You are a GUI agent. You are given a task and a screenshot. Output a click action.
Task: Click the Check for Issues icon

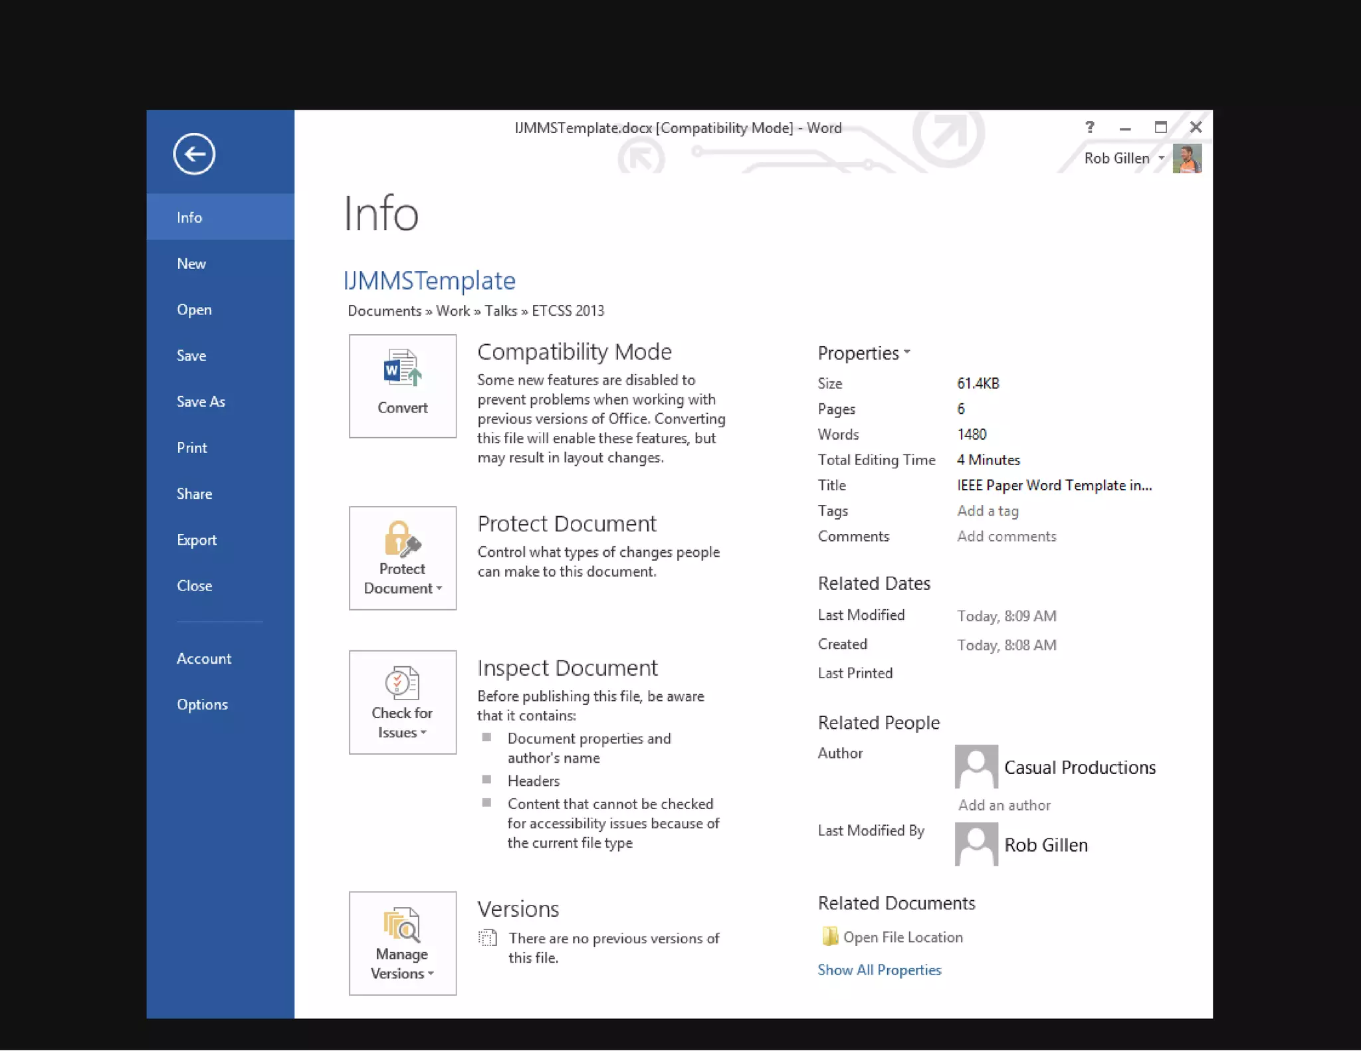point(402,683)
